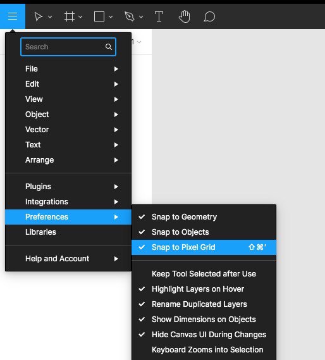Open shape tools dropdown chevron

111,16
